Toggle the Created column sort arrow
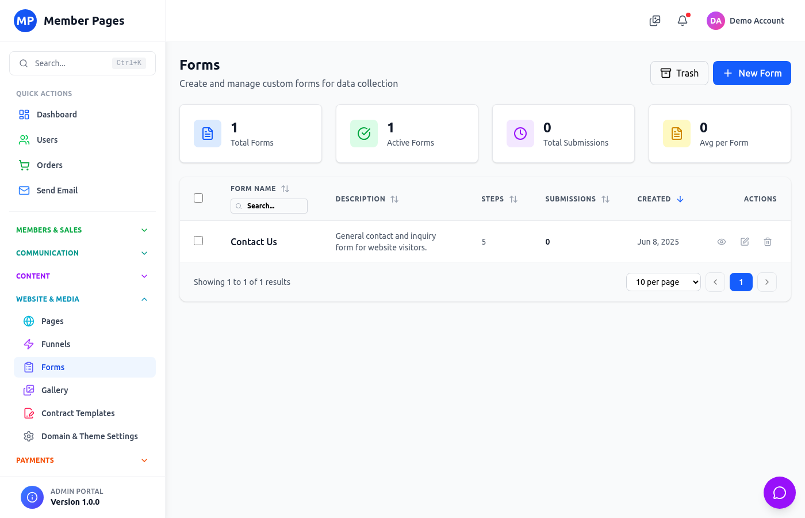This screenshot has width=805, height=518. click(x=680, y=199)
